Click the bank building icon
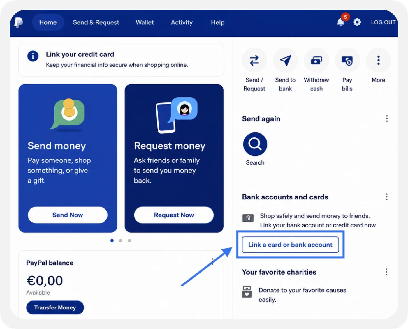Viewport: 408px width, 329px height. tap(248, 218)
